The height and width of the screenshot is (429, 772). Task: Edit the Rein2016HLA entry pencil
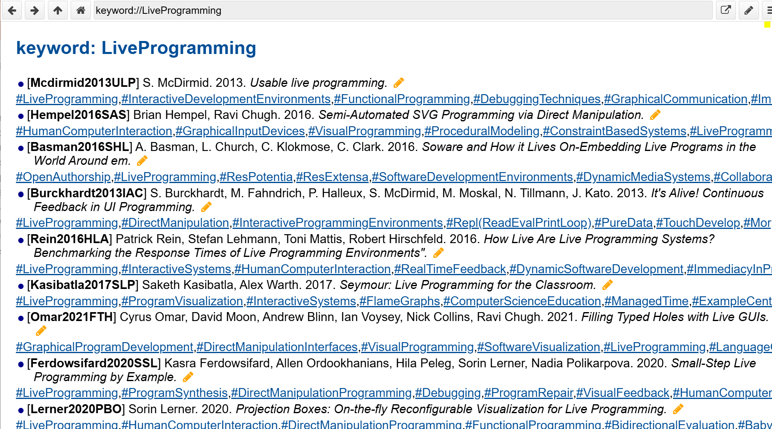pos(438,253)
